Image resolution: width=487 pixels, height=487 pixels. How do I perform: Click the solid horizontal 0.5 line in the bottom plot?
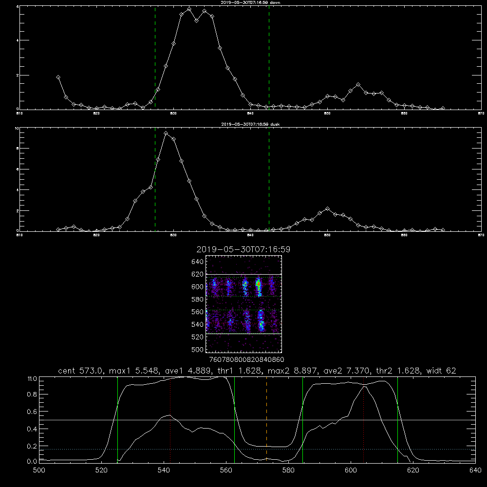point(257,420)
